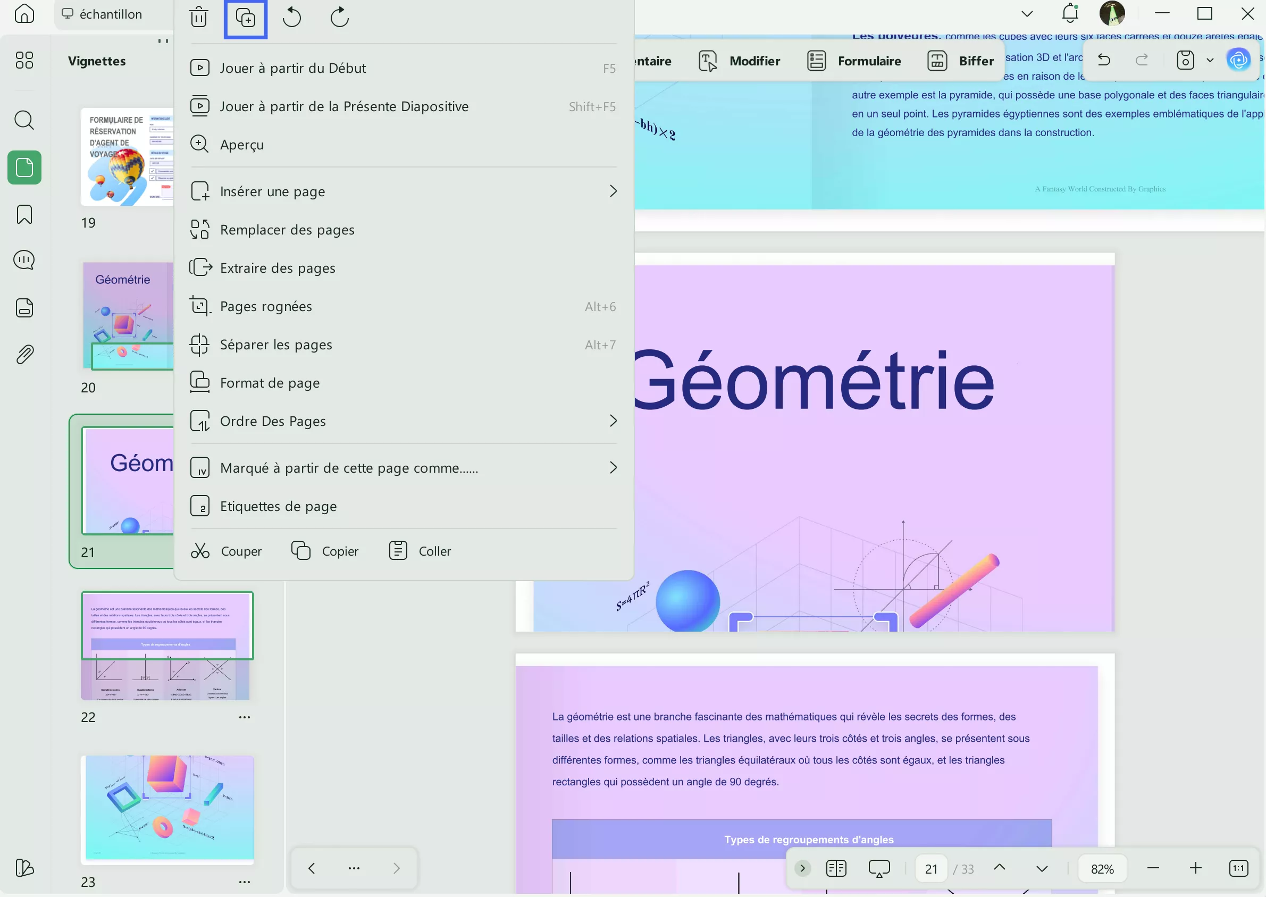This screenshot has height=897, width=1266.
Task: Click the duplicate page icon
Action: 245,18
